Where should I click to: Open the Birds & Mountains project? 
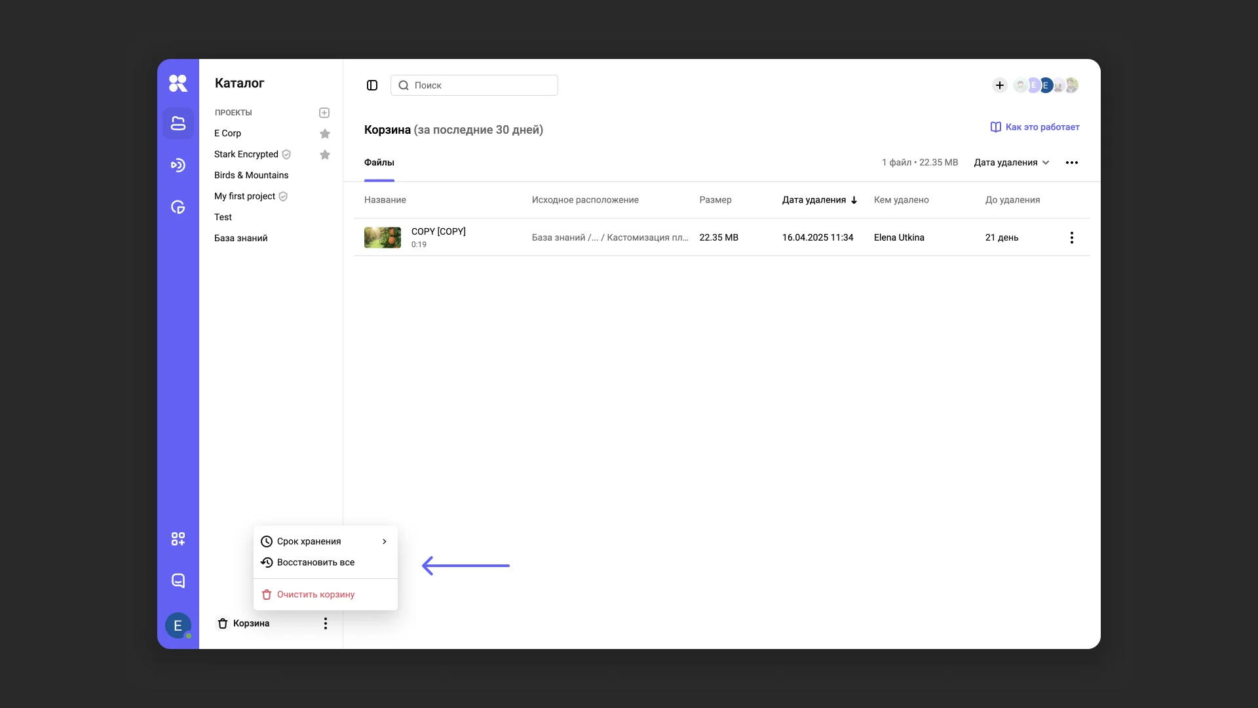(251, 175)
